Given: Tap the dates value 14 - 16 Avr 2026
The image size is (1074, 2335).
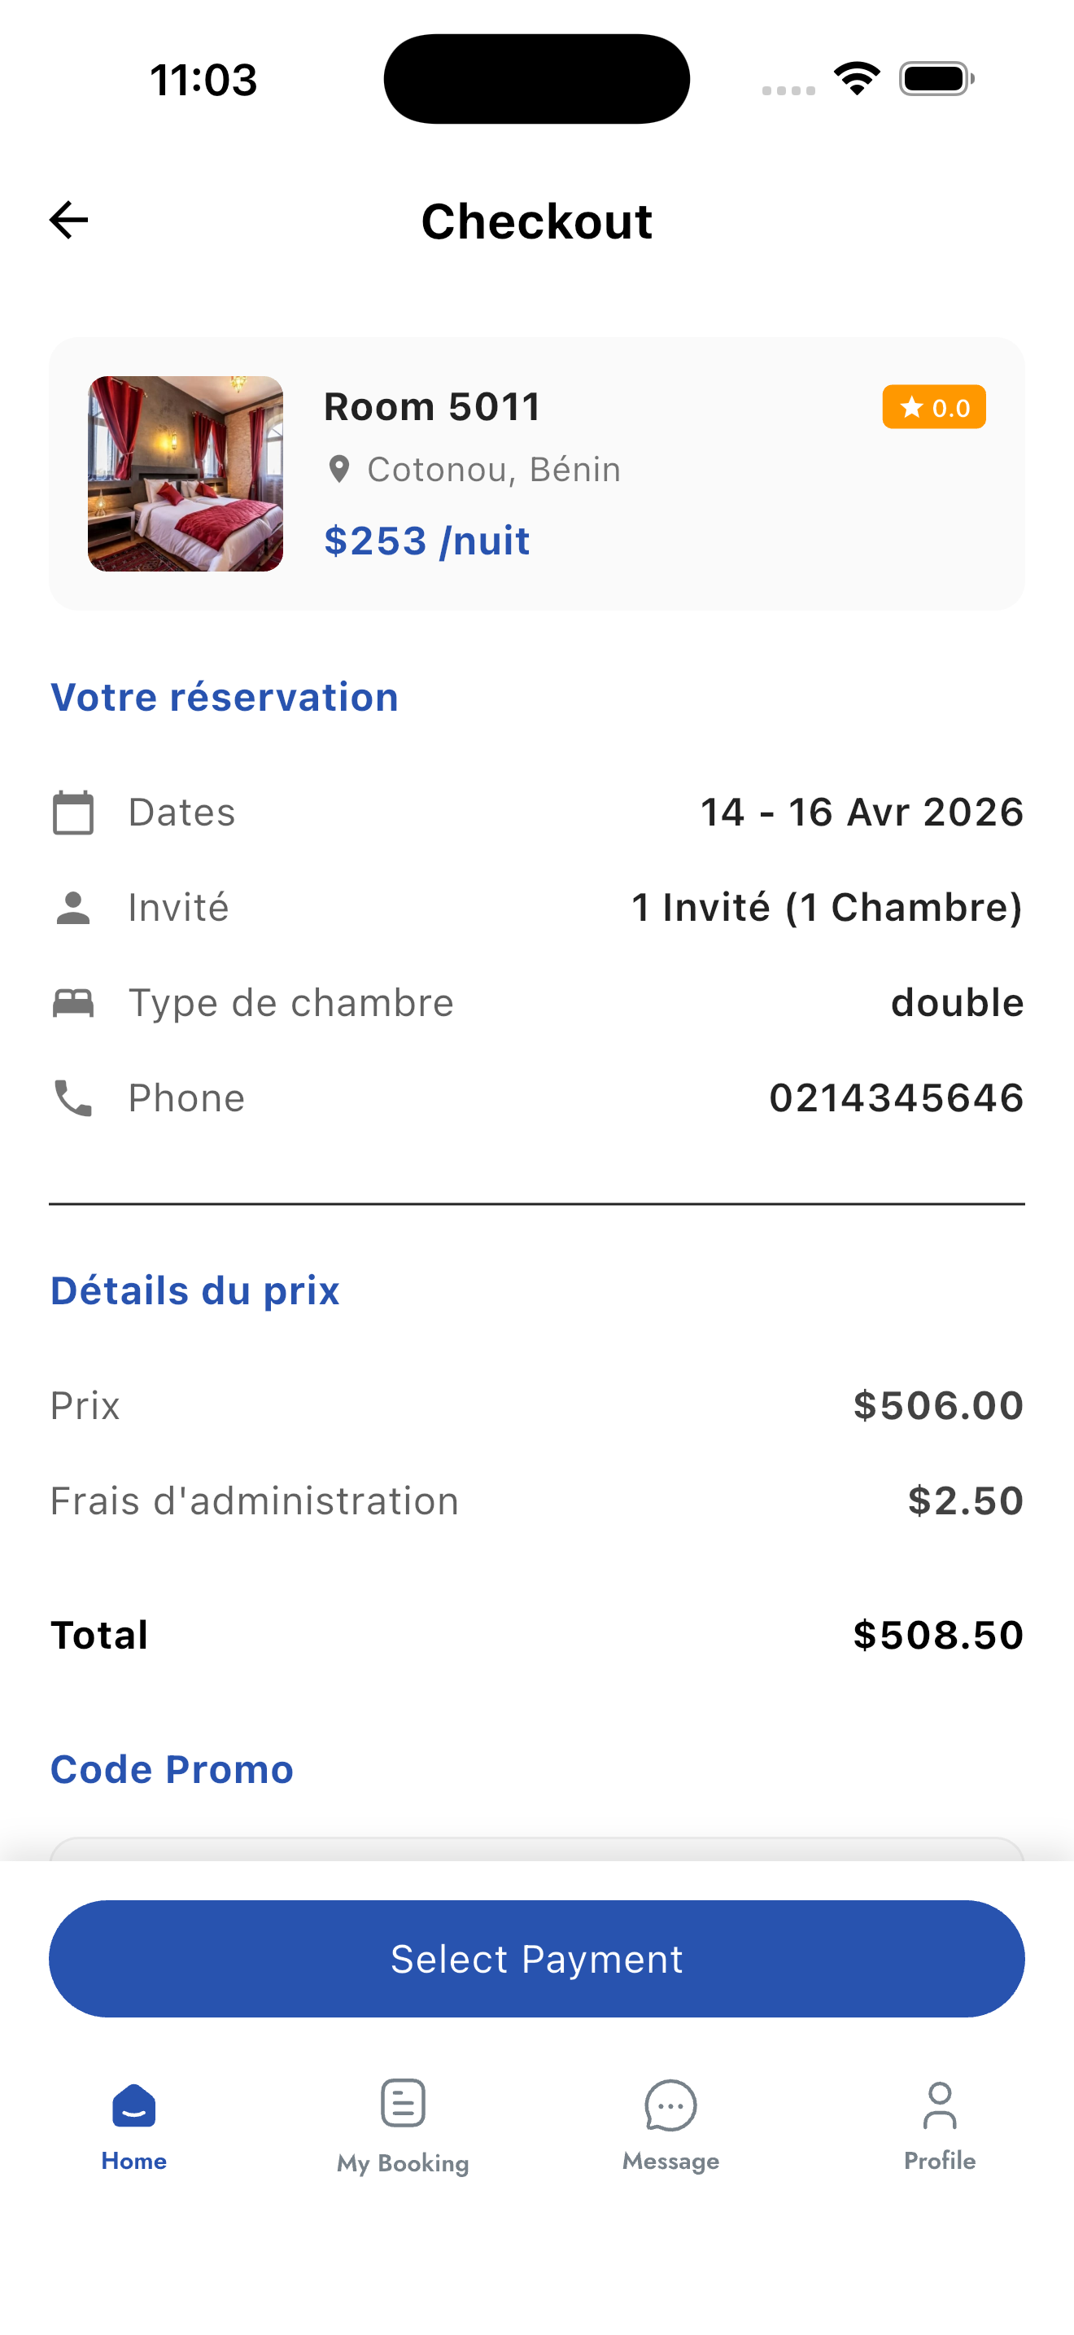Looking at the screenshot, I should (861, 813).
